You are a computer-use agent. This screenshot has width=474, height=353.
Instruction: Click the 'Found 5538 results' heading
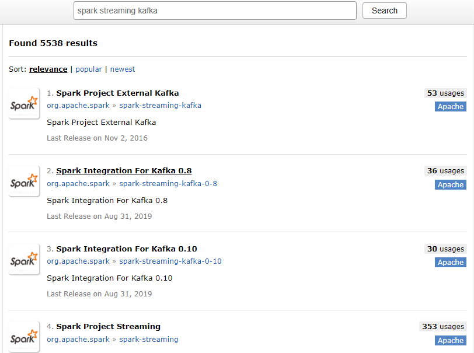pos(53,43)
